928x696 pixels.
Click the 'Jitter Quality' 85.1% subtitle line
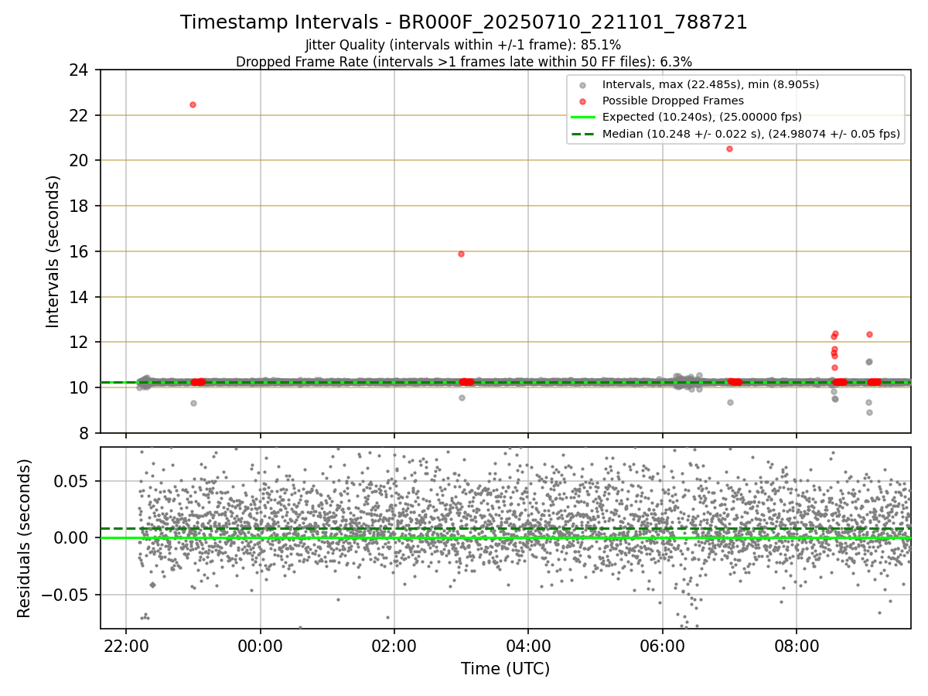point(463,45)
